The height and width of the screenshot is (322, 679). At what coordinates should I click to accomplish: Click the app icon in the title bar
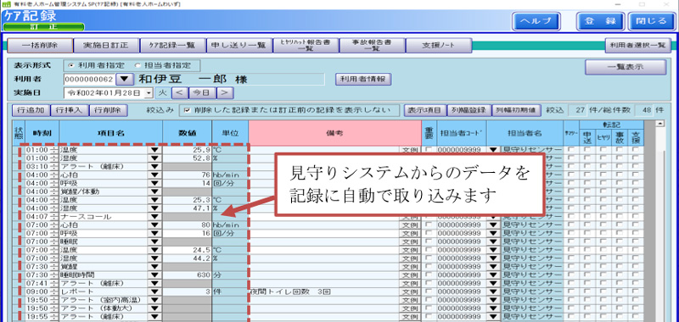click(6, 4)
